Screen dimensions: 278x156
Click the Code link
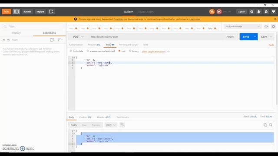[271, 45]
